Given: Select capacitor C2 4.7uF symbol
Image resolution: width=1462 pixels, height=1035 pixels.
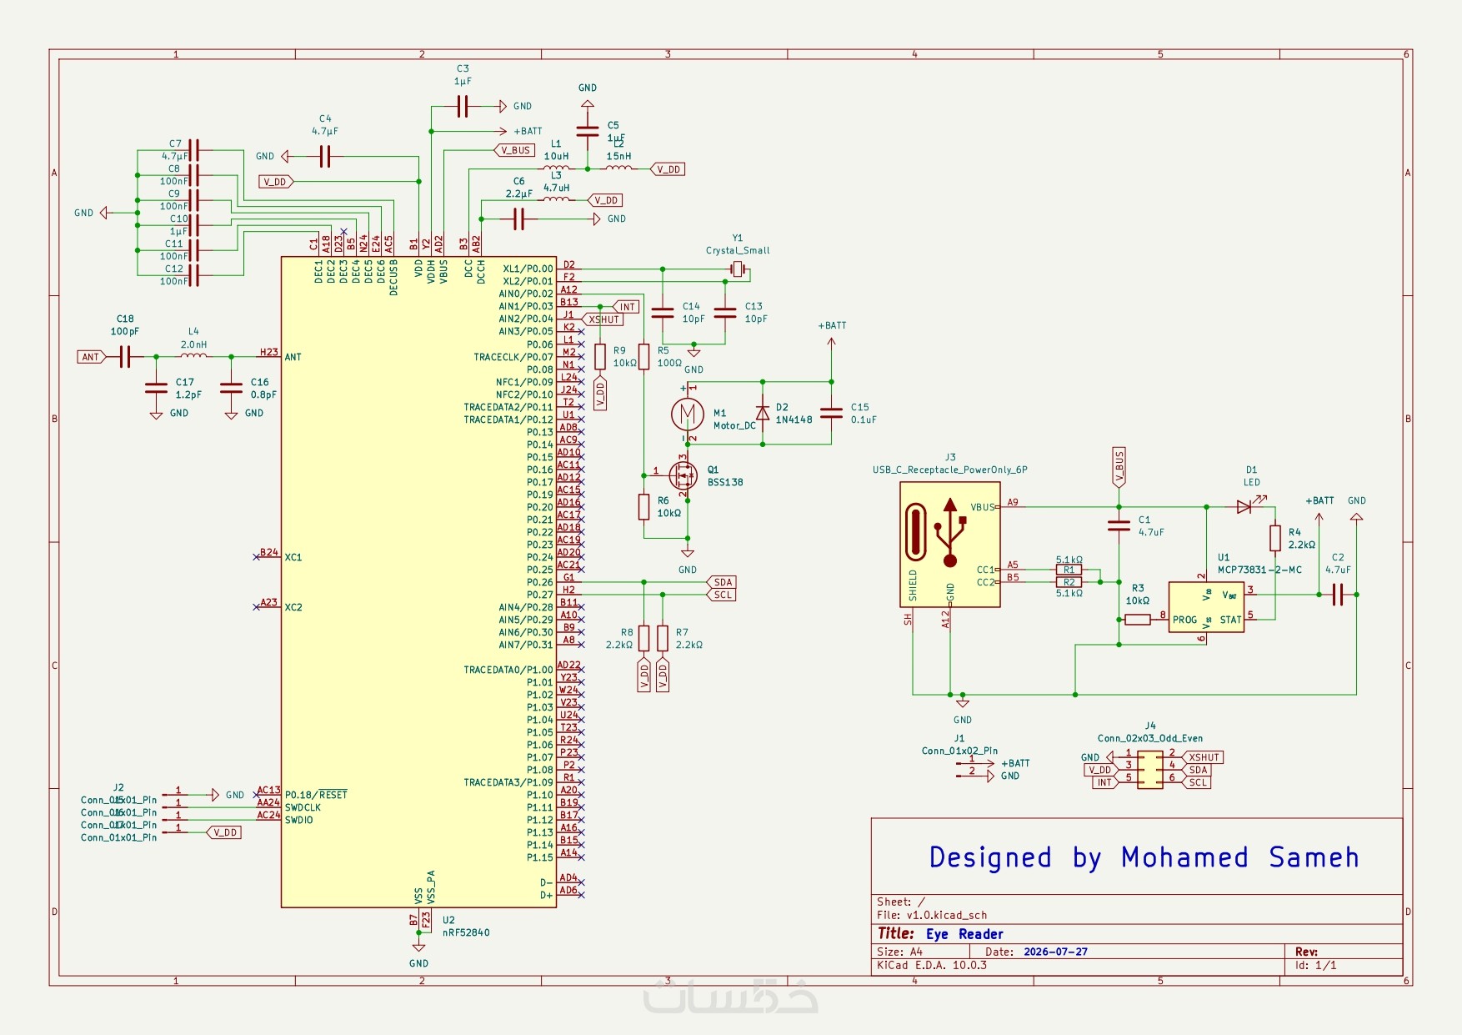Looking at the screenshot, I should point(1338,594).
